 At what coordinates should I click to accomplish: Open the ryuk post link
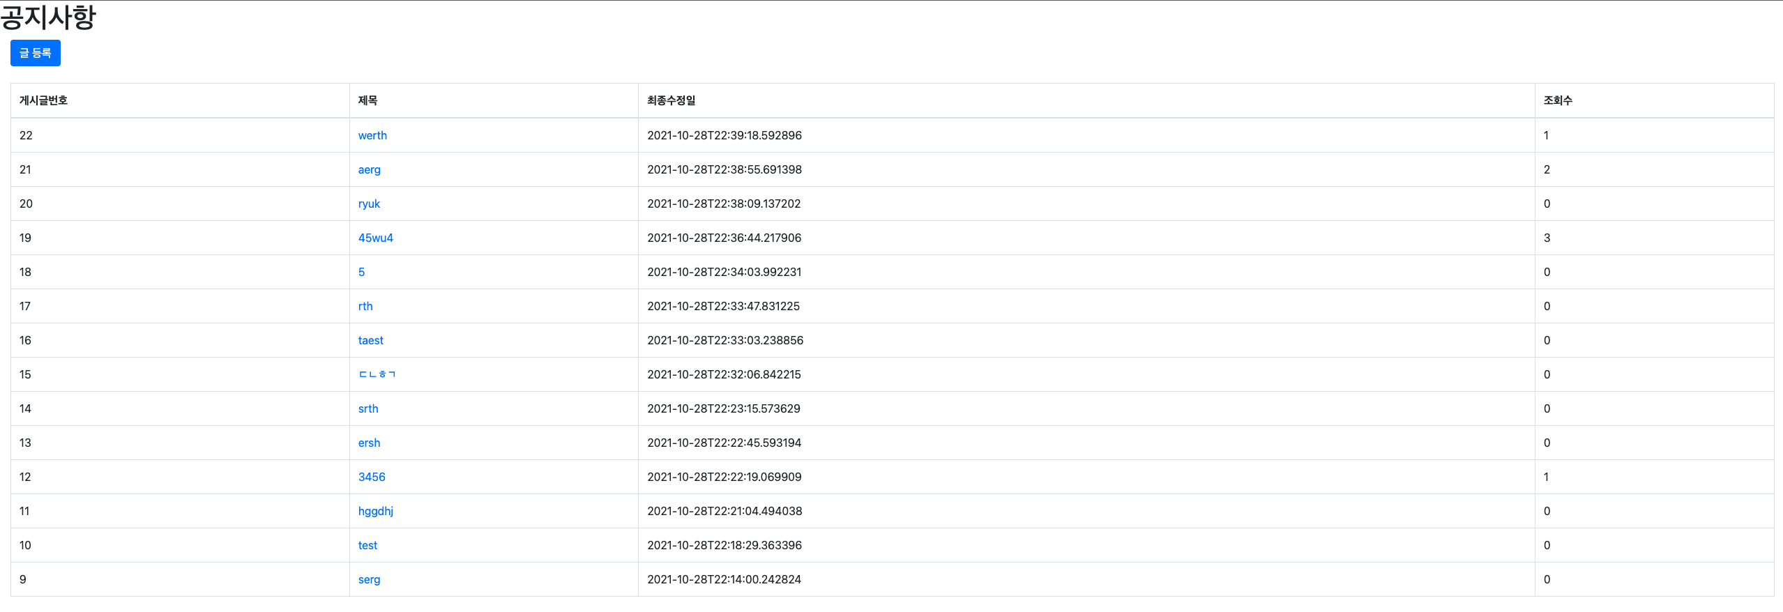(369, 204)
